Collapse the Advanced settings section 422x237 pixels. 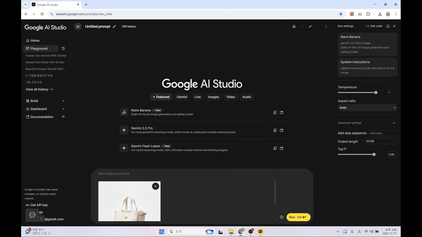(394, 123)
